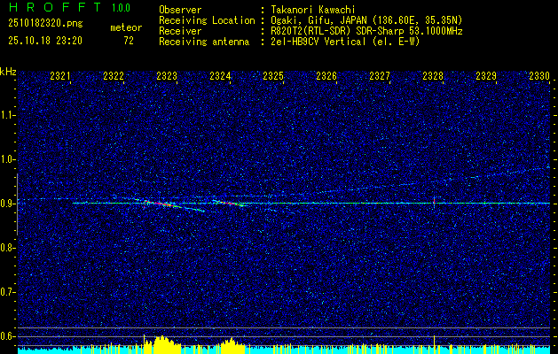Click the meteor count 72
Viewport: 558px width, 354px height.
pyautogui.click(x=129, y=41)
